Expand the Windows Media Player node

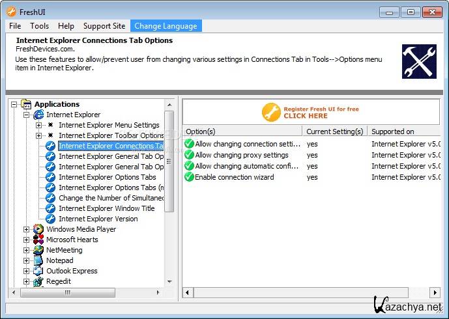pos(27,229)
